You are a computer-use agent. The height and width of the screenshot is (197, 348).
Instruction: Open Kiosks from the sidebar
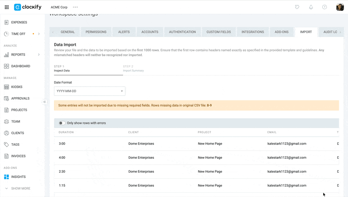pos(17,87)
